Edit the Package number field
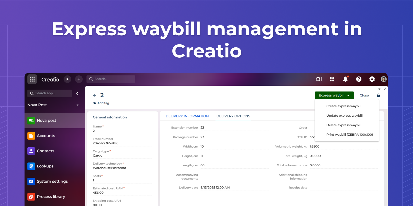Viewport: 413px width, 206px height. pyautogui.click(x=234, y=137)
